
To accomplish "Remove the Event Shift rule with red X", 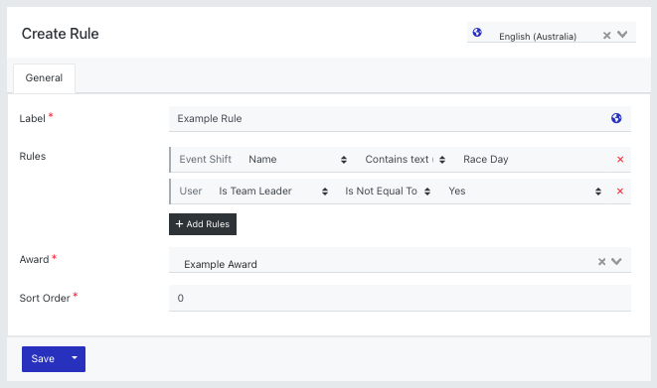I will click(x=620, y=160).
